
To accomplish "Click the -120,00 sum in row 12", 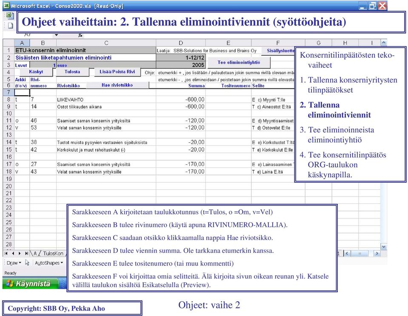I will click(181, 127).
